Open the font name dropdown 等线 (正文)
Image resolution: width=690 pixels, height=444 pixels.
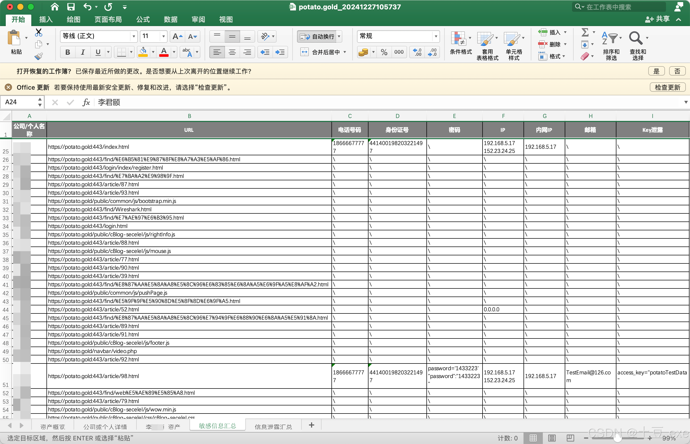pyautogui.click(x=134, y=37)
